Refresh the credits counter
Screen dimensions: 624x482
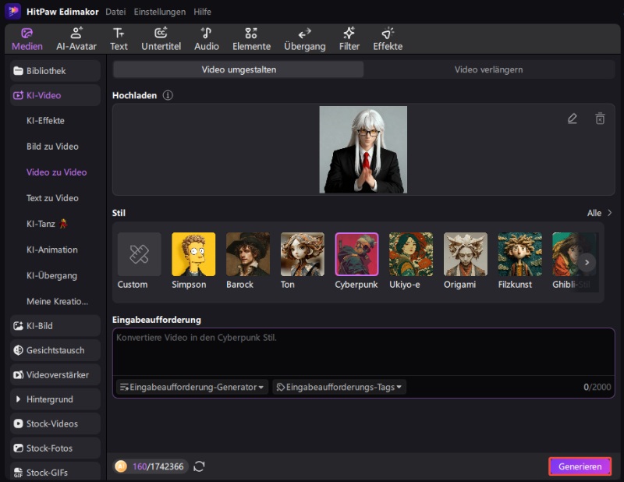pos(200,466)
